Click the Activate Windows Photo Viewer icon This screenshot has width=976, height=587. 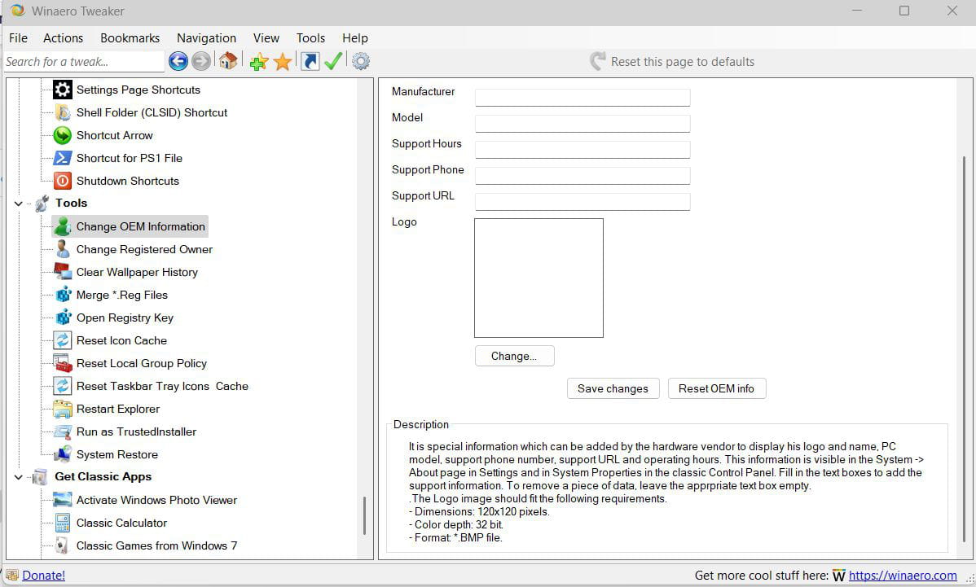pos(62,500)
